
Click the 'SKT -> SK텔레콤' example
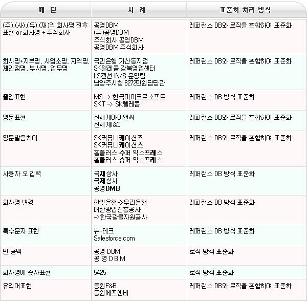[x=117, y=104]
